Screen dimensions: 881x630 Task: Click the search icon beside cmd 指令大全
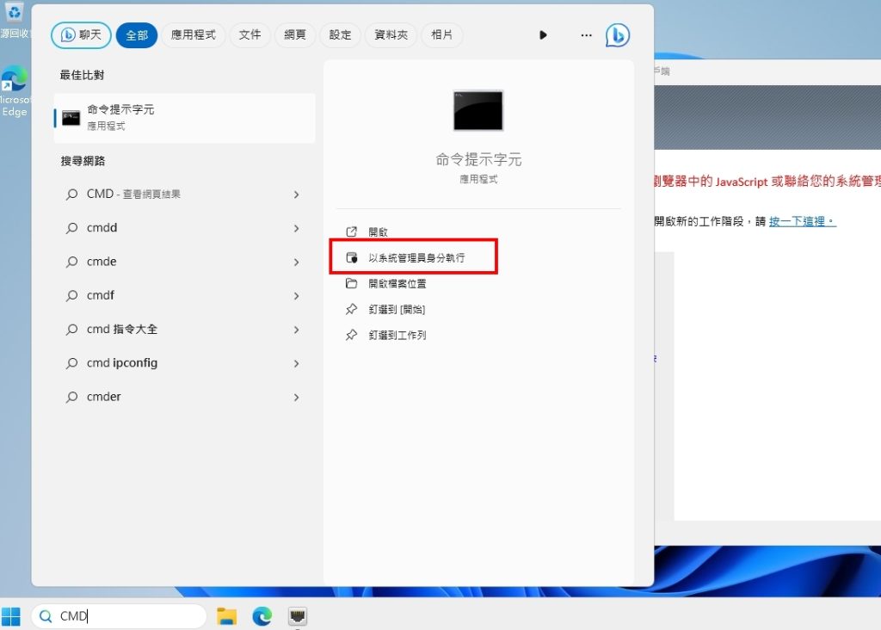72,330
